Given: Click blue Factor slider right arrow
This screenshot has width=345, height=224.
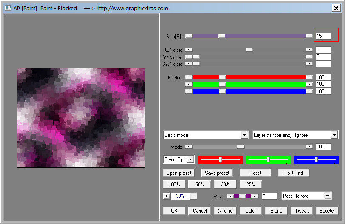Looking at the screenshot, I should coord(309,91).
